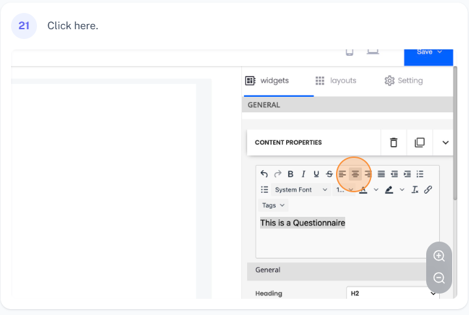Screen dimensions: 469x315
Task: Increase indent of the text
Action: coord(407,174)
